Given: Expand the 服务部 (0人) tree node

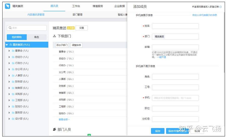Looking at the screenshot, I should [9, 113].
